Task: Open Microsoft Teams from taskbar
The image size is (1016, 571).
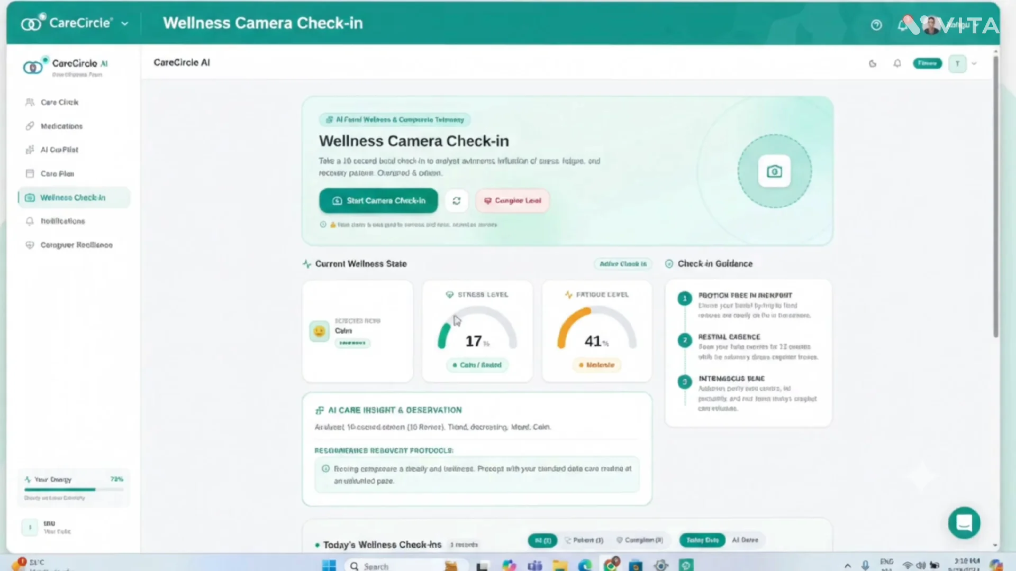Action: 534,565
